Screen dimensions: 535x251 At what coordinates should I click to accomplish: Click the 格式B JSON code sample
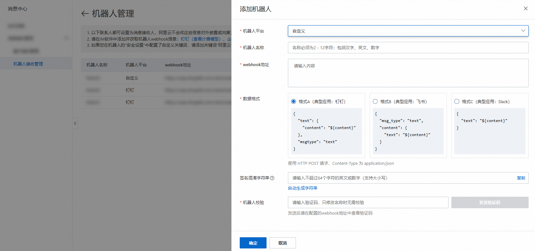click(408, 131)
